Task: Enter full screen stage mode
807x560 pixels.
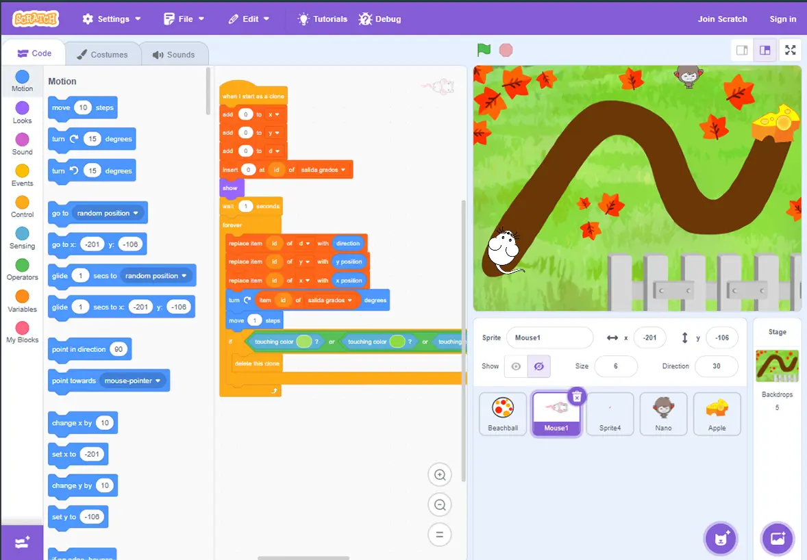Action: coord(791,50)
